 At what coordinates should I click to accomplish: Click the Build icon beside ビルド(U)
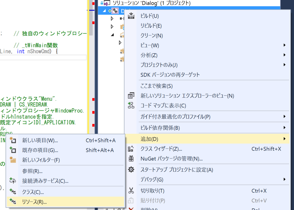click(x=131, y=16)
